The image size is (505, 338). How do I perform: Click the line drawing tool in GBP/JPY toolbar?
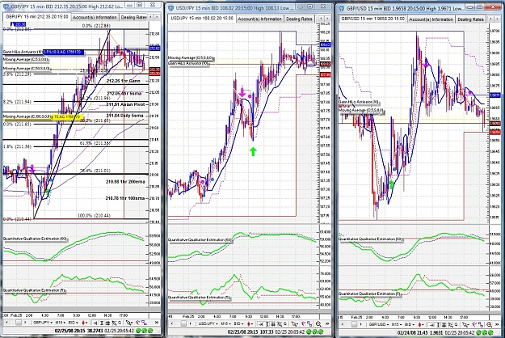pyautogui.click(x=145, y=323)
